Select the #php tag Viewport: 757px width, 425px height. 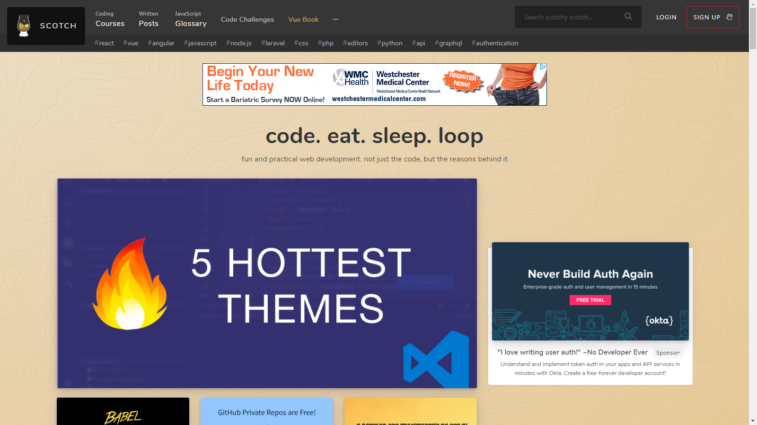326,43
